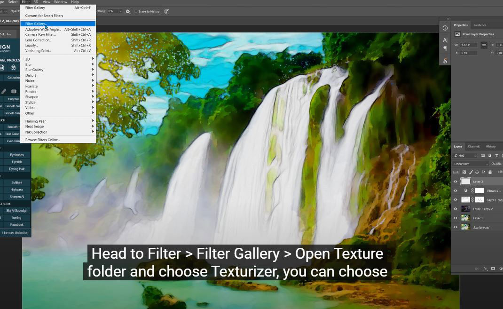
Task: Toggle visibility of Layer 1 copy
Action: tap(455, 200)
